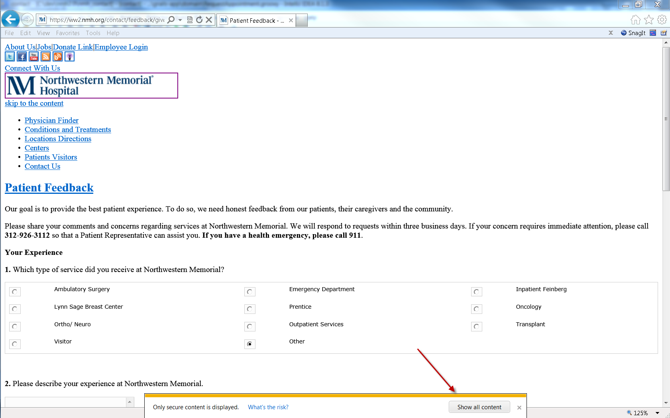Viewport: 670px width, 418px height.
Task: Click the SnagIt window capture profile icon
Action: click(653, 33)
